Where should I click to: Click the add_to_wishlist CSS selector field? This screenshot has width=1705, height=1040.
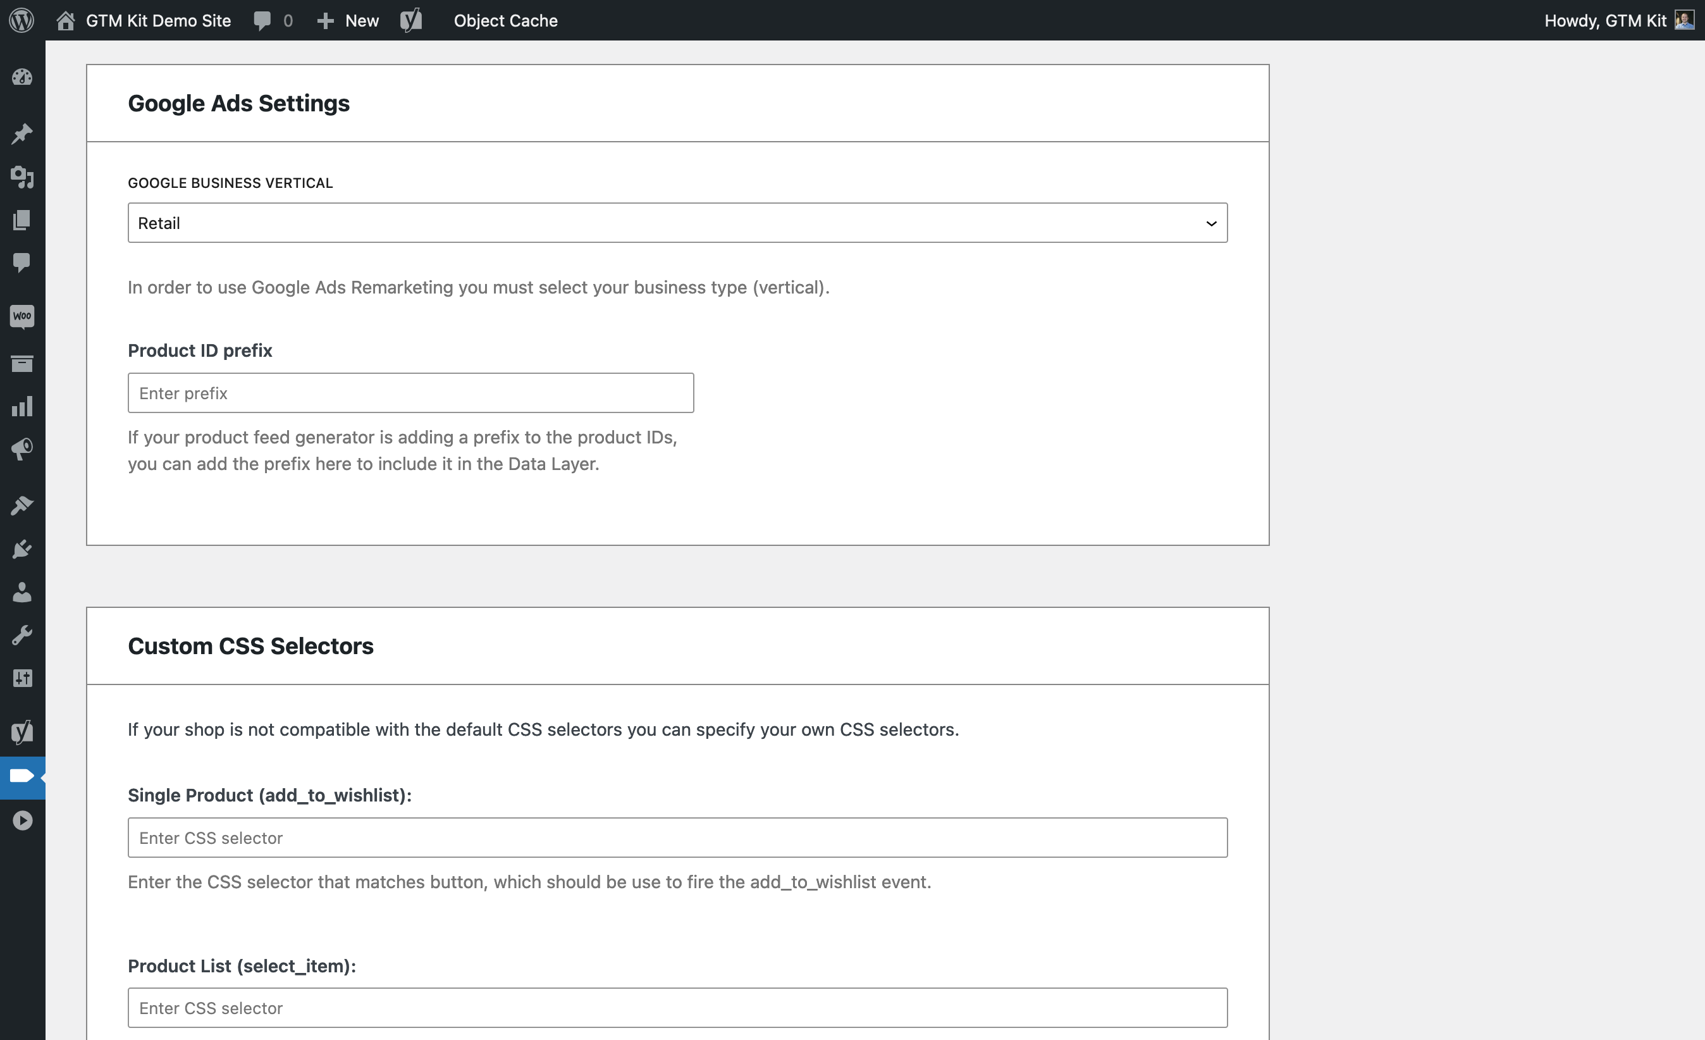[677, 838]
